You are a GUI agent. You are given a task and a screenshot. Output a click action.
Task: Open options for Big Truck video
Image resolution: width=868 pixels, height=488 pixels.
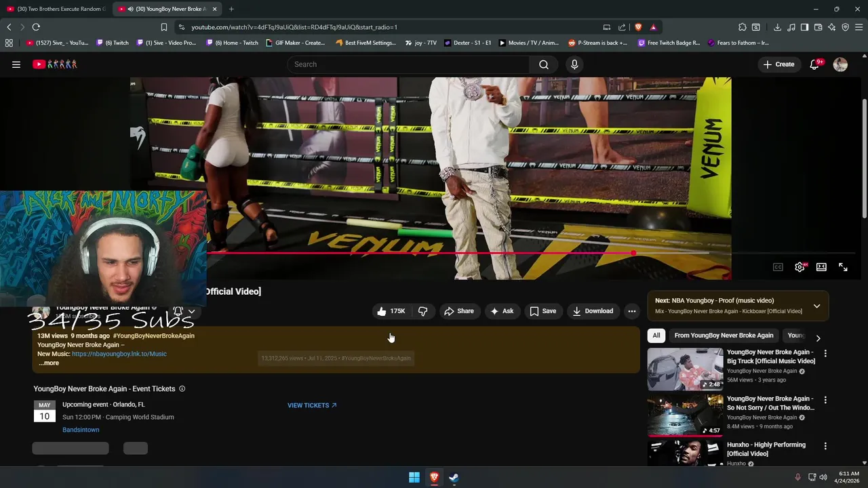825,353
